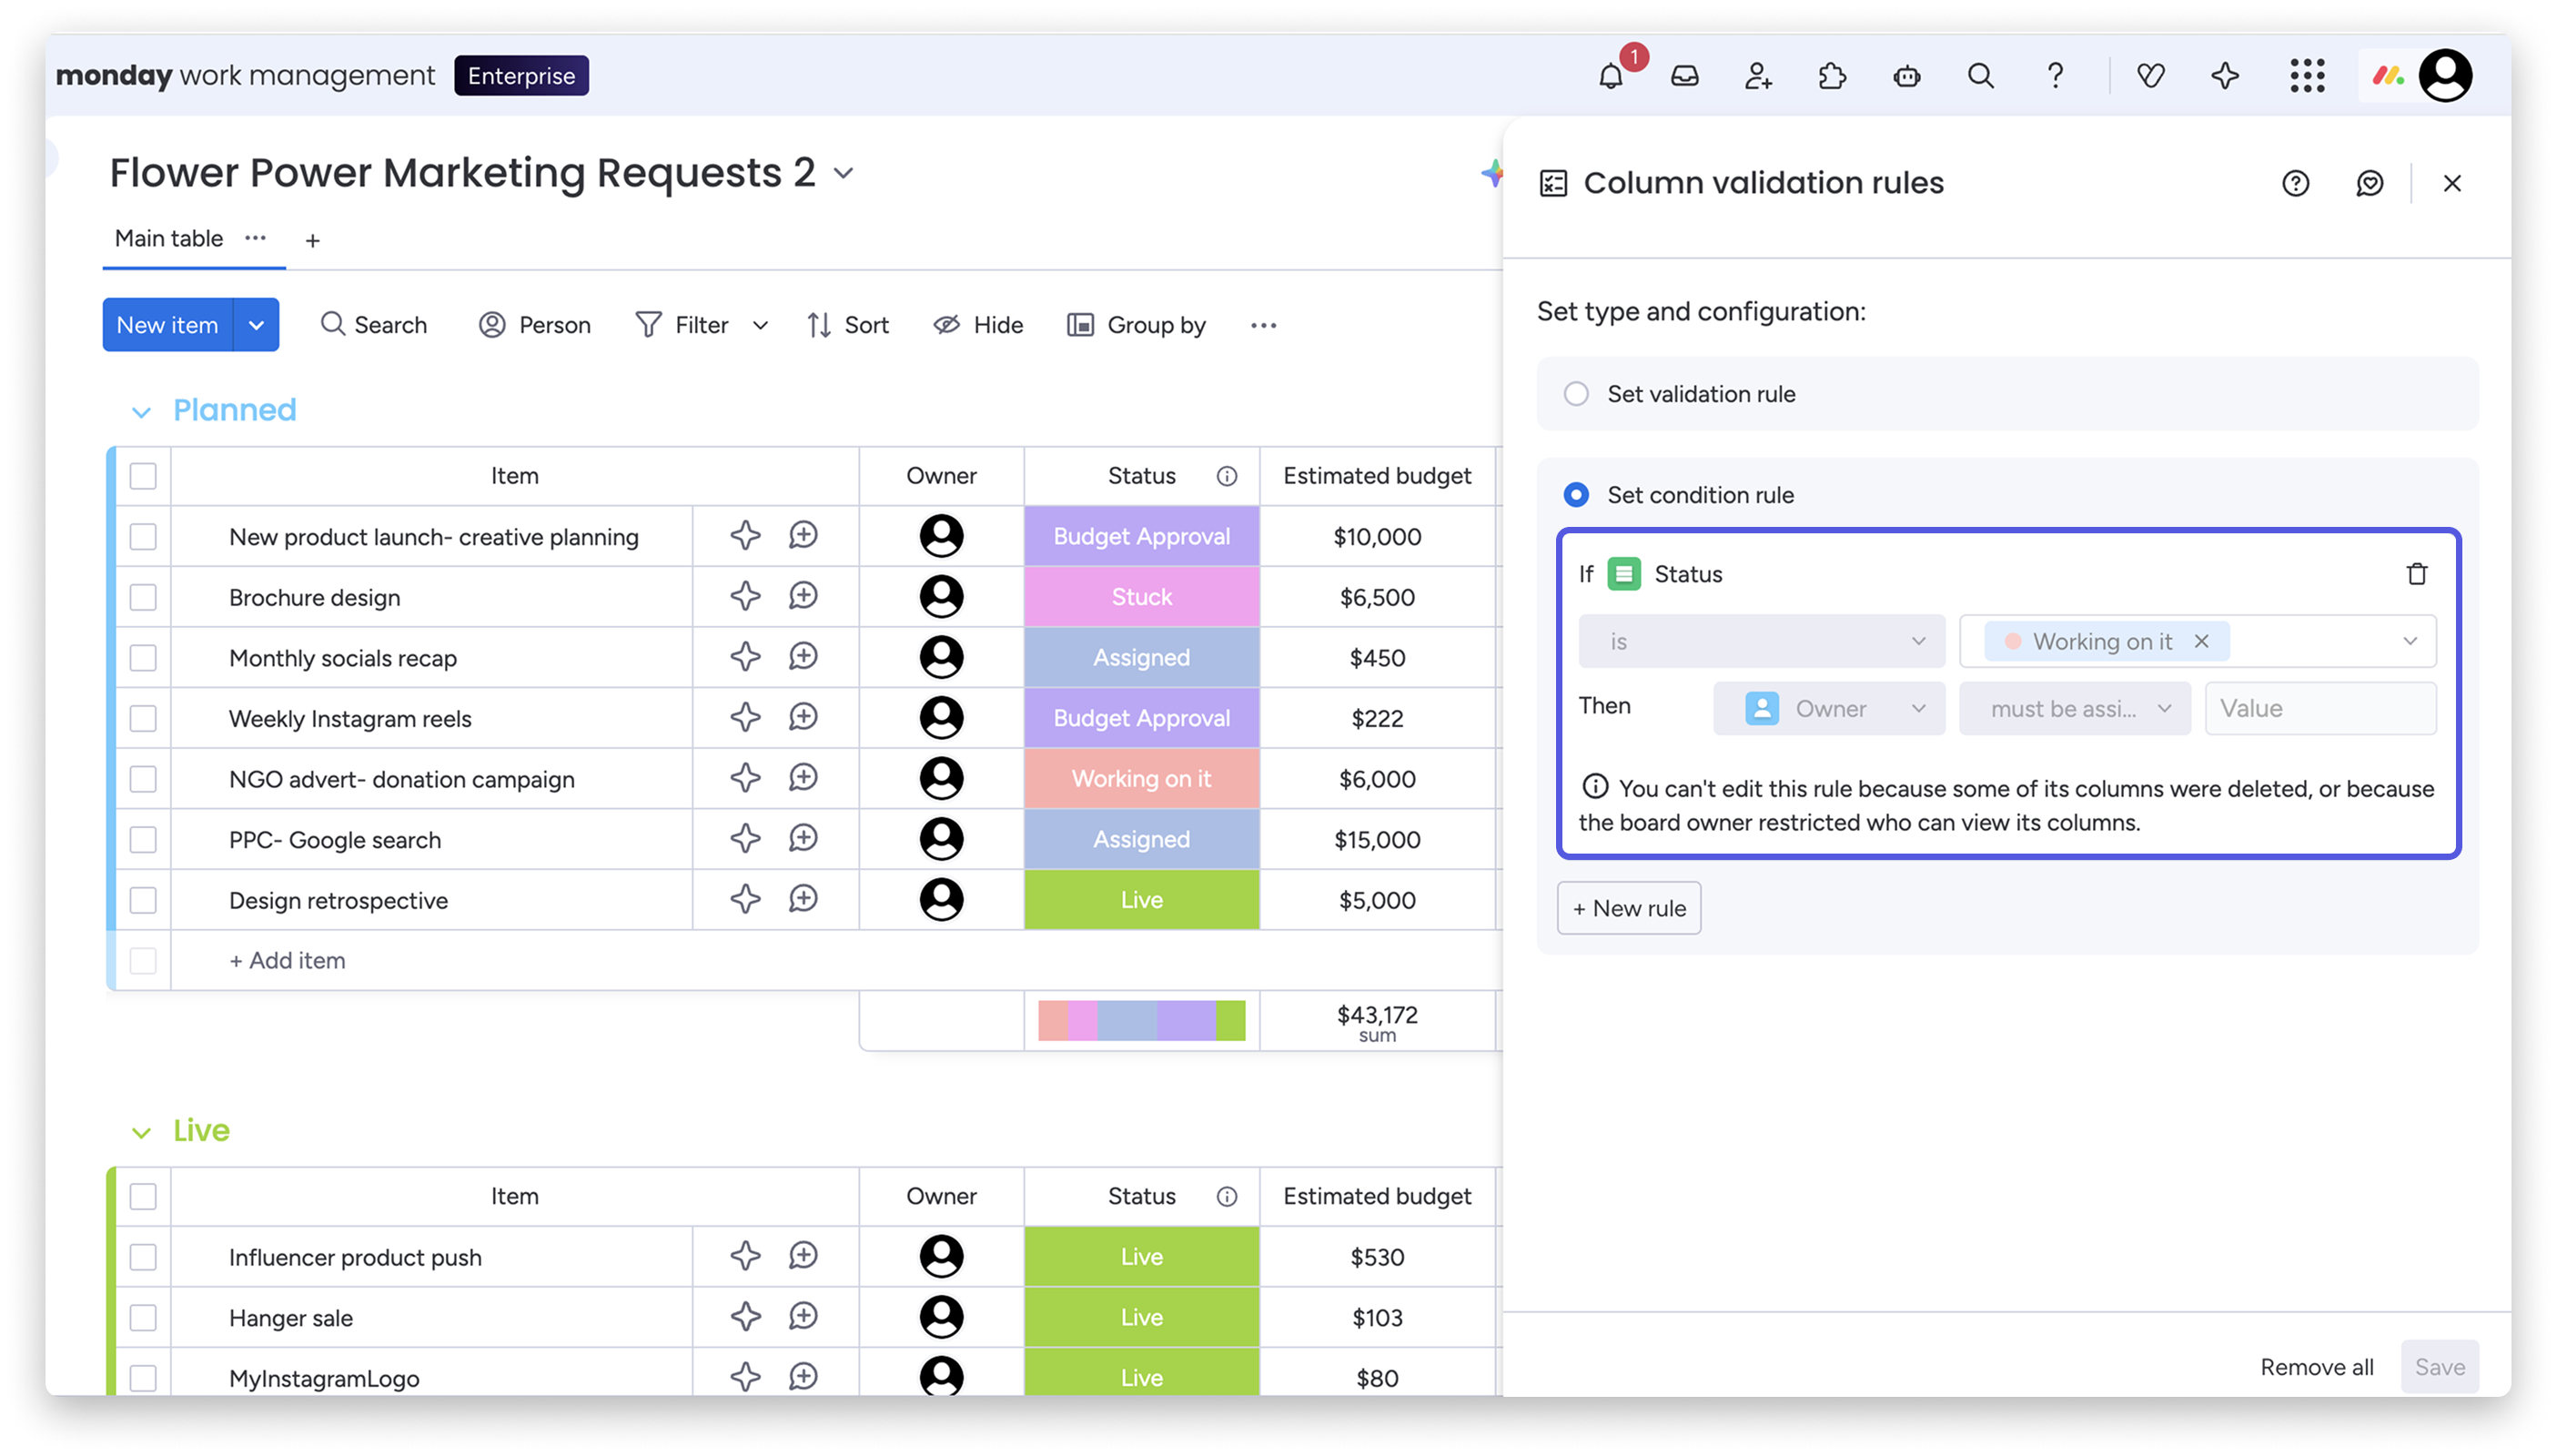Viewport: 2557px width, 1456px height.
Task: Open the New item dropdown arrow
Action: [256, 325]
